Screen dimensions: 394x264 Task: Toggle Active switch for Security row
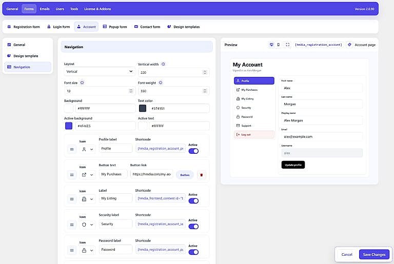193,226
